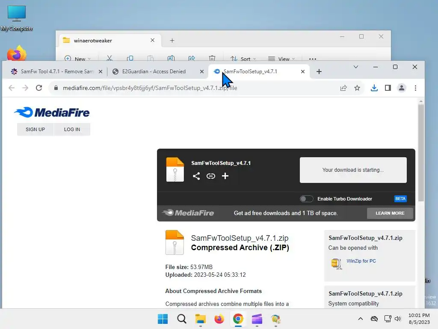The image size is (438, 329).
Task: Click the mediafire.com address bar URL
Action: 150,88
